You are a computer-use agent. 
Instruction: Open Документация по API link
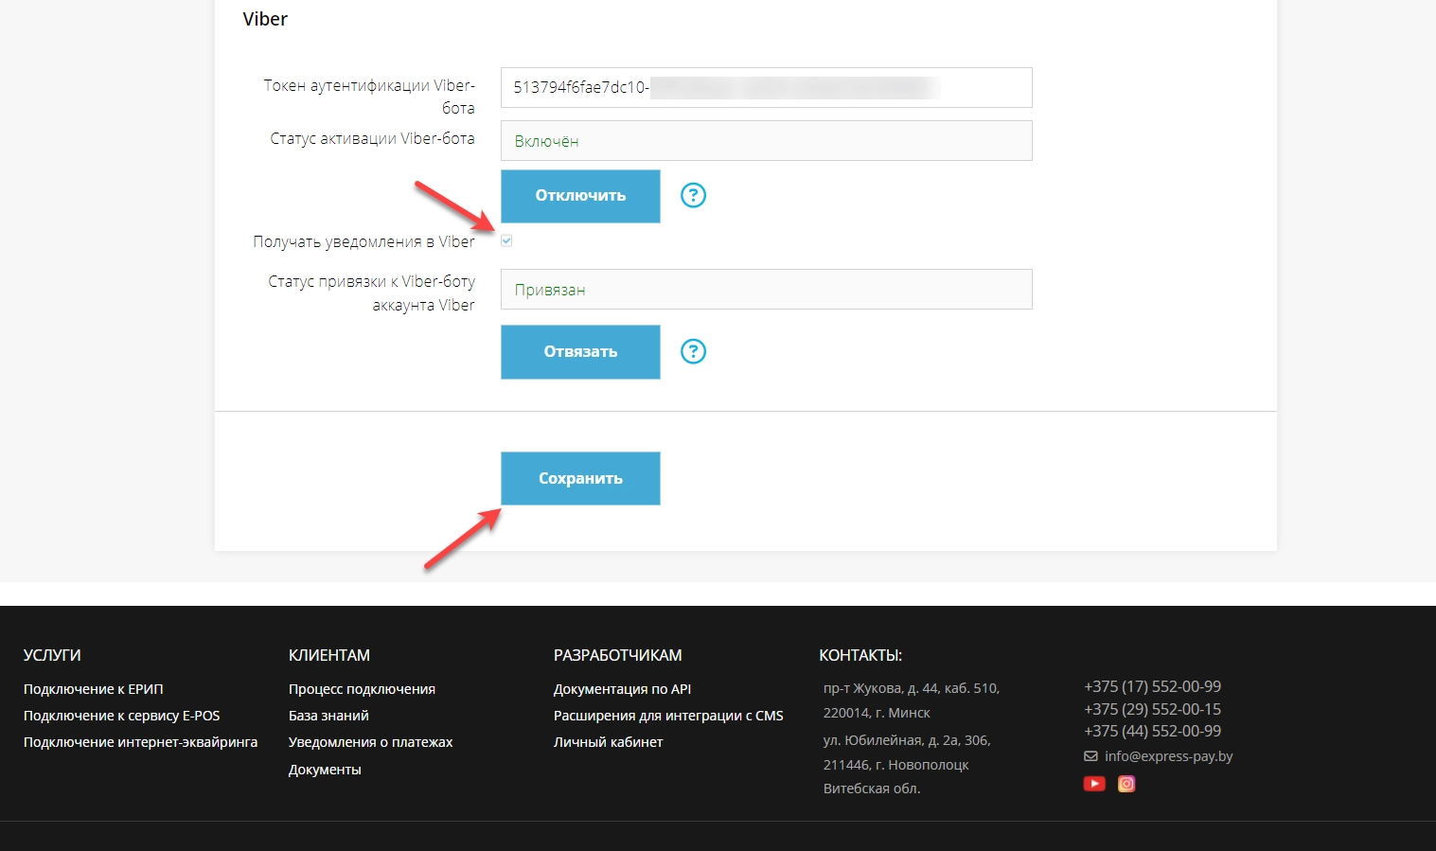622,689
